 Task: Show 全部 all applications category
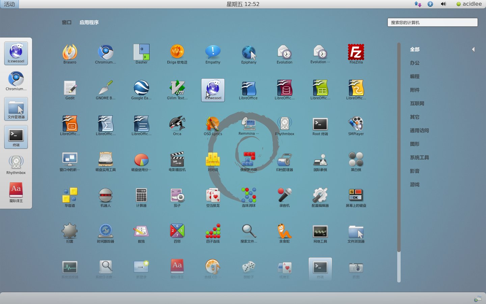click(415, 49)
